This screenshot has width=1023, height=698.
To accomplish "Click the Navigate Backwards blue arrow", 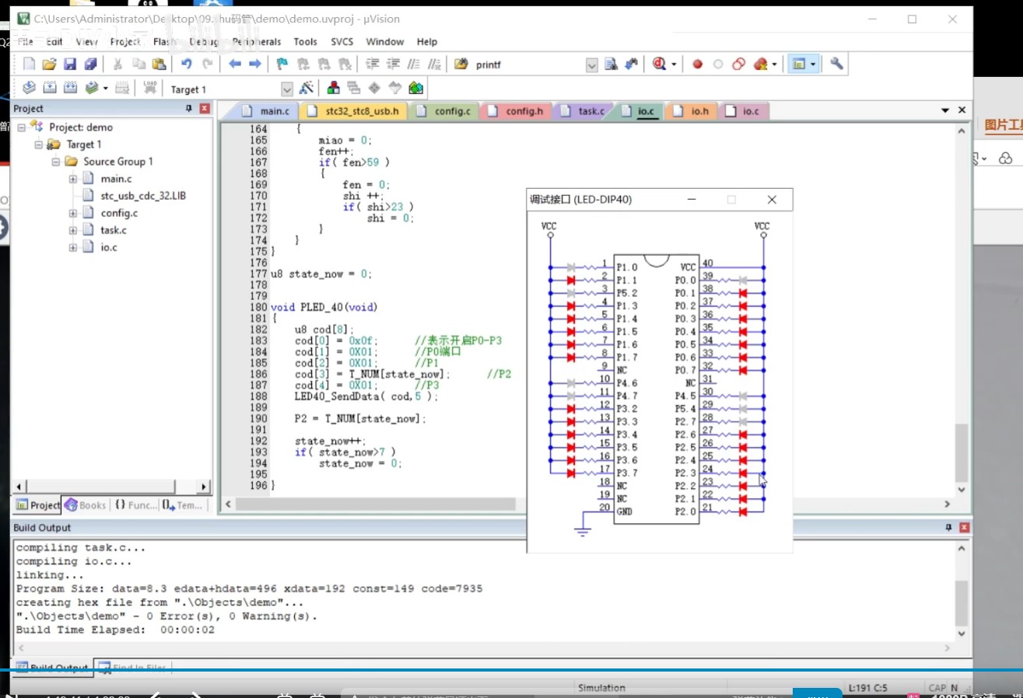I will coord(234,65).
